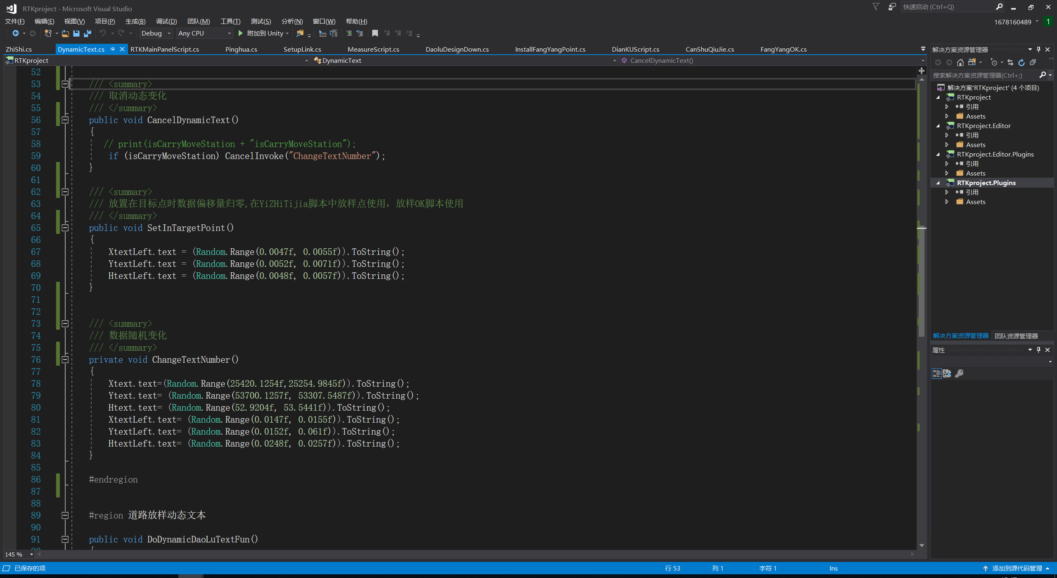Open the RTKproject project scope dropdown
The width and height of the screenshot is (1057, 578).
[x=157, y=61]
